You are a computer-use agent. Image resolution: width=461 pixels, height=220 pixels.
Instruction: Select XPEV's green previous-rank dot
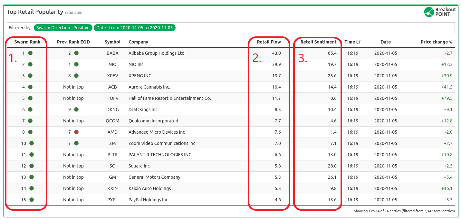(76, 76)
